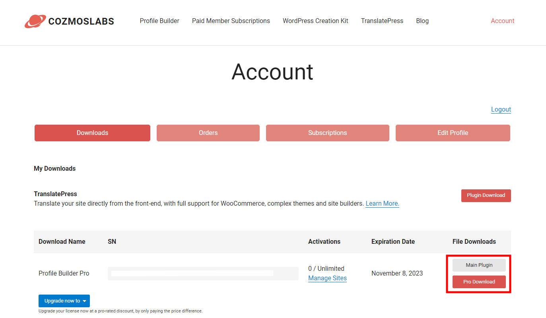This screenshot has width=546, height=318.
Task: Click the TranslatePress Plugin Download button
Action: pyautogui.click(x=486, y=195)
